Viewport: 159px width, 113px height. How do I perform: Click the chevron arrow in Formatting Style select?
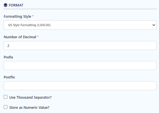coord(154,25)
